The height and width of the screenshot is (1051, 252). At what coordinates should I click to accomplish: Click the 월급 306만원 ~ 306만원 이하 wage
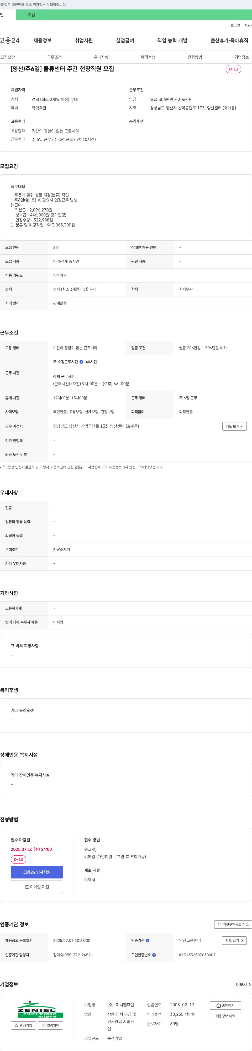203,348
